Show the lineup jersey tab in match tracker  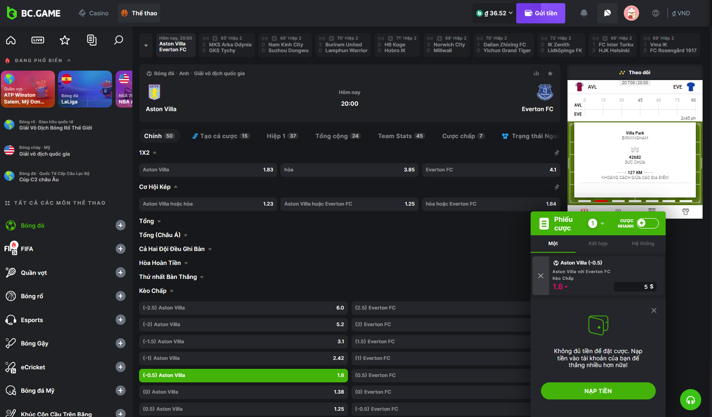coord(685,211)
